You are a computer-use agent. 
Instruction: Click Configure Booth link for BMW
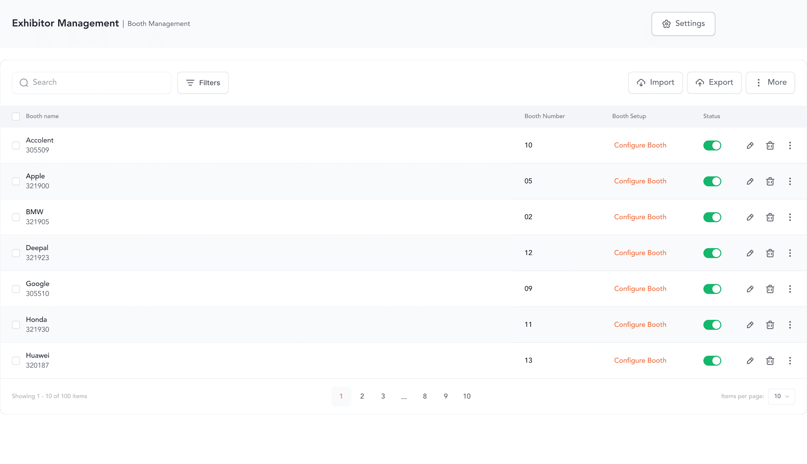point(640,217)
